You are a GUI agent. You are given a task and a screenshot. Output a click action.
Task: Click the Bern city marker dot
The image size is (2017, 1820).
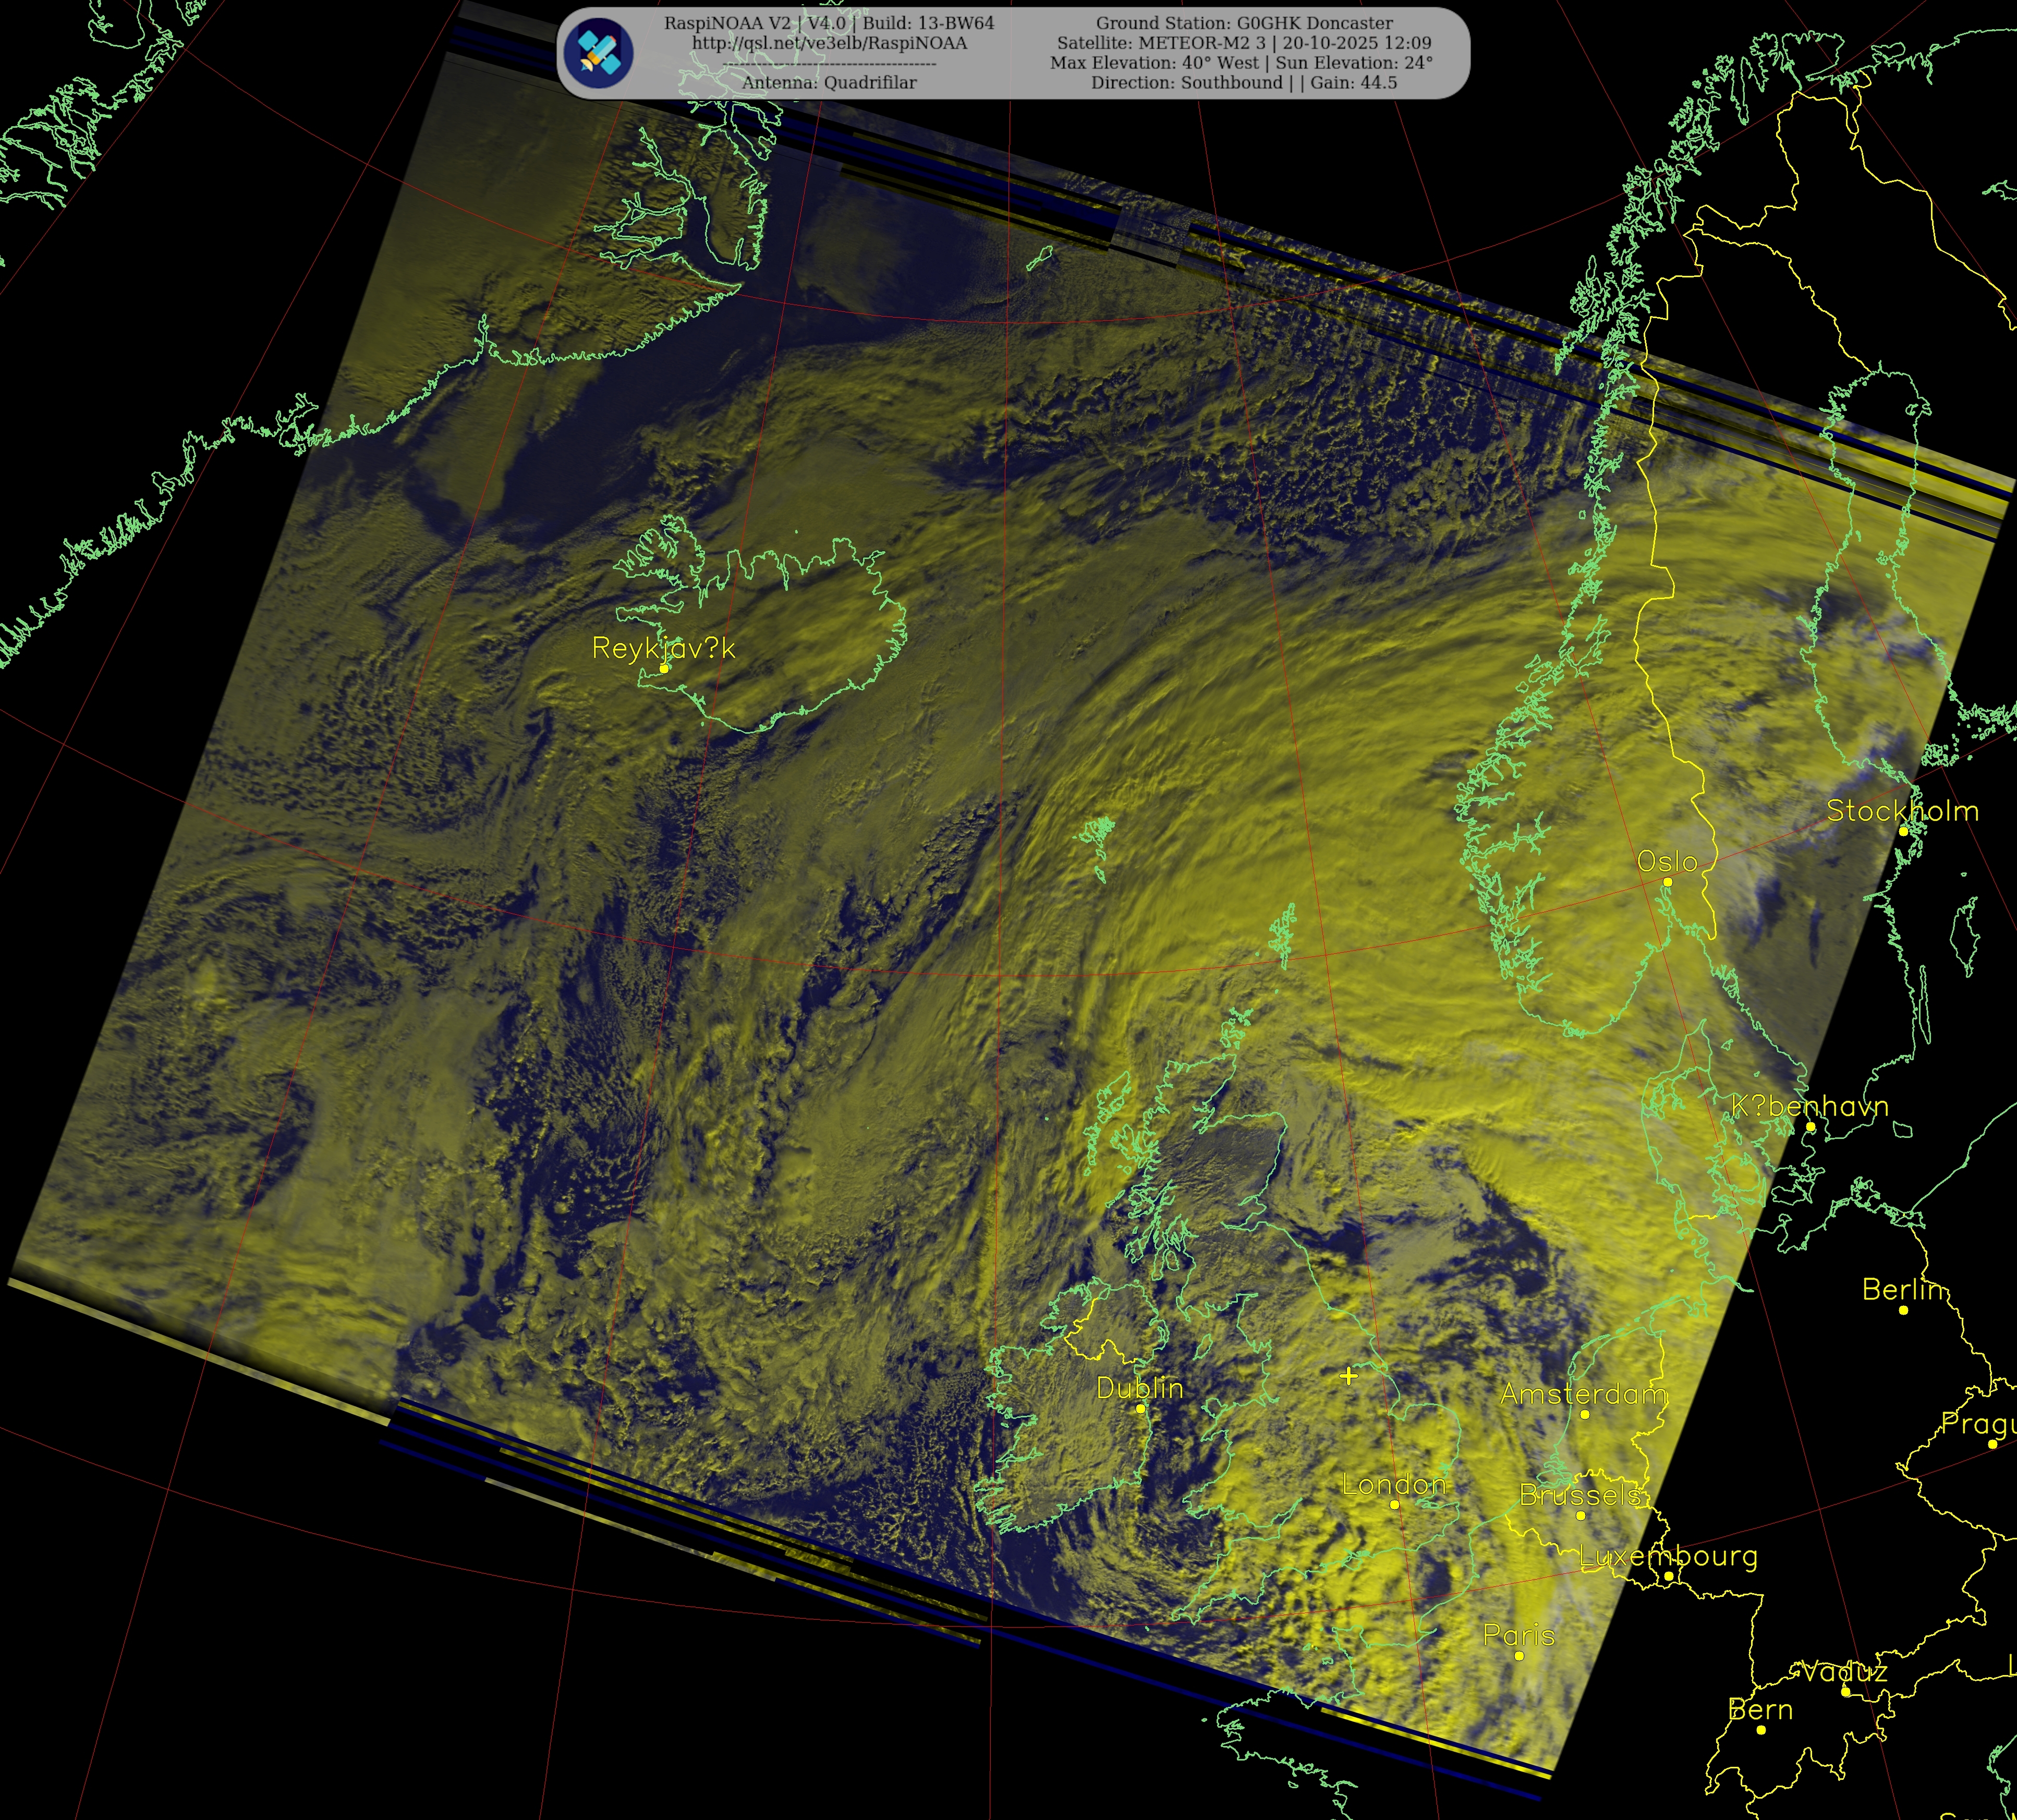1761,1730
